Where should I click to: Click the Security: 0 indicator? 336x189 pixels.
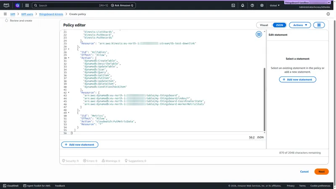(70, 161)
